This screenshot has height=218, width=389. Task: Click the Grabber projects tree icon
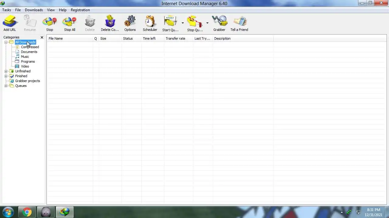point(12,81)
